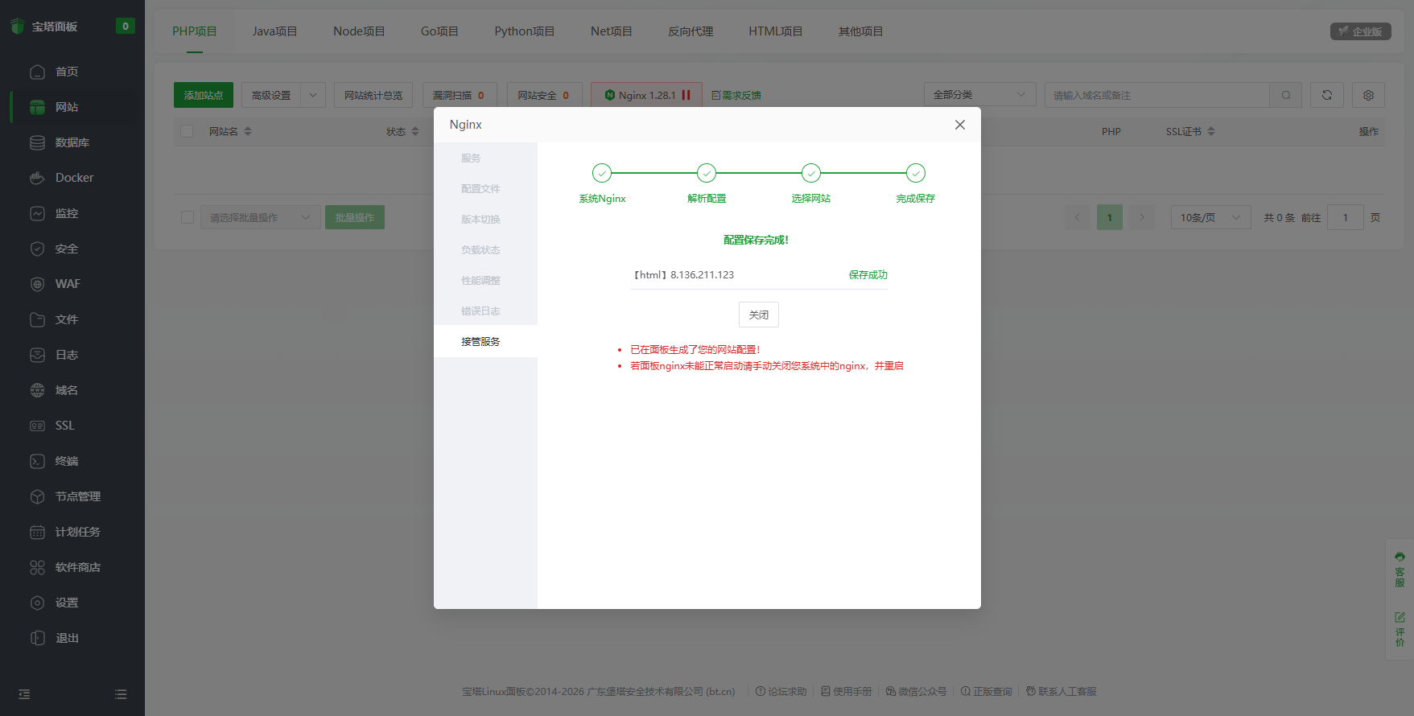The width and height of the screenshot is (1414, 716).
Task: Switch to the Node项目 tab
Action: coord(359,31)
